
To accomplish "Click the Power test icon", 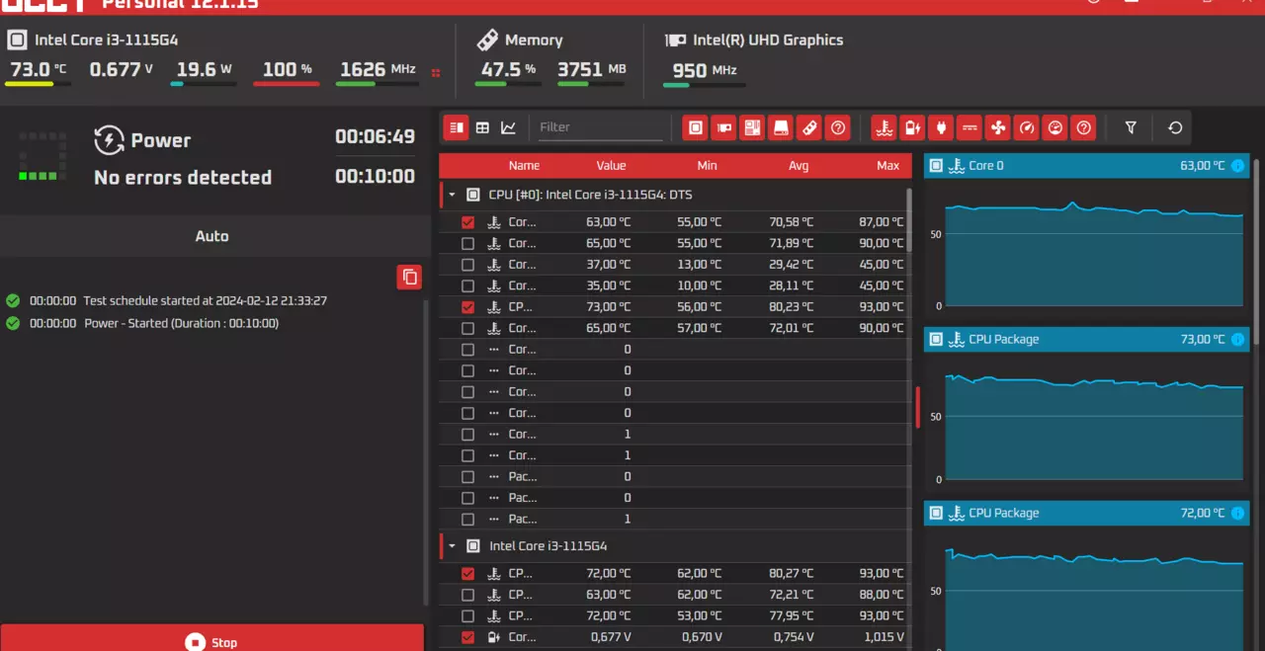I will tap(109, 140).
